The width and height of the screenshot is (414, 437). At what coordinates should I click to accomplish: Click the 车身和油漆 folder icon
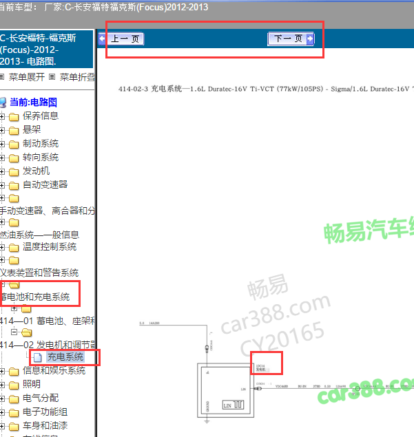pyautogui.click(x=14, y=426)
